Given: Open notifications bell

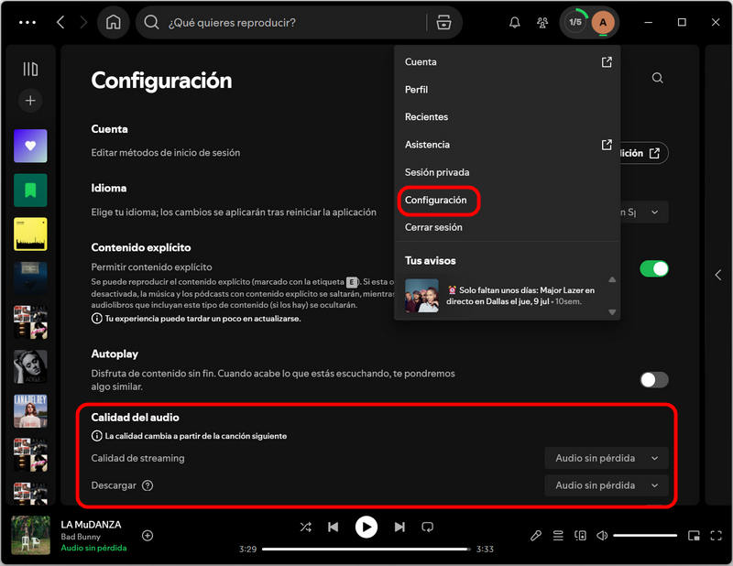Looking at the screenshot, I should click(x=515, y=22).
